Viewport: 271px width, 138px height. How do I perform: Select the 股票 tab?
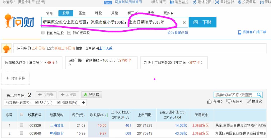click(66, 13)
